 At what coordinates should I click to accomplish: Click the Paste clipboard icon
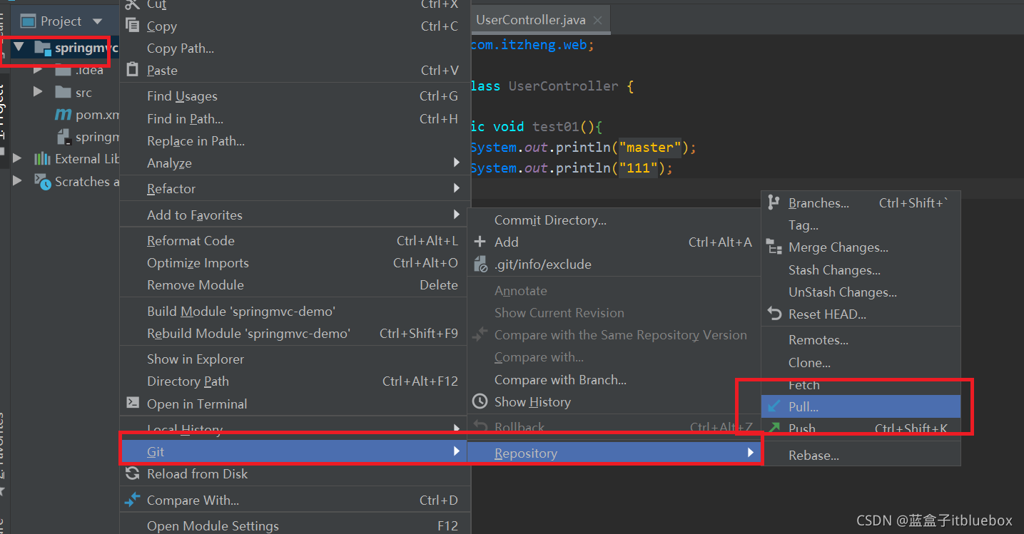132,70
